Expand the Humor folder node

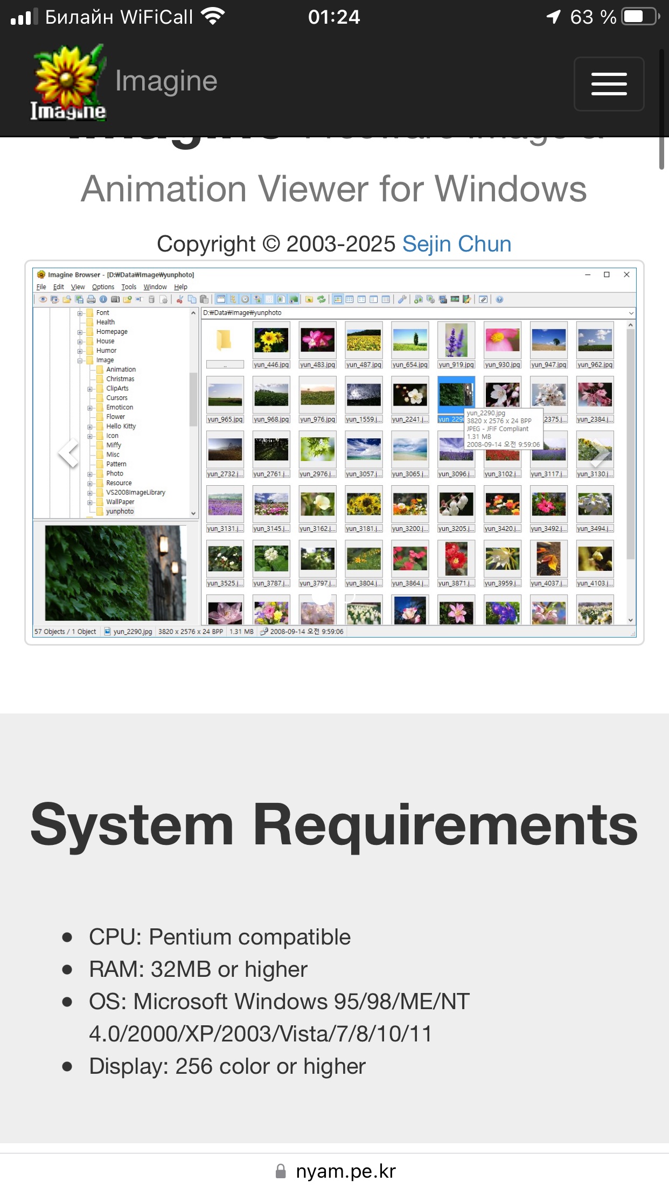click(80, 351)
